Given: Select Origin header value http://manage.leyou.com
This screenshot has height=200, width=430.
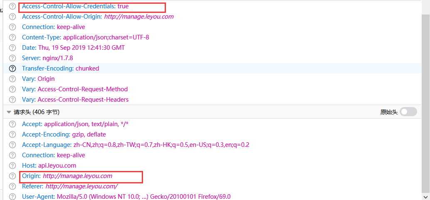Looking at the screenshot, I should click(78, 176).
